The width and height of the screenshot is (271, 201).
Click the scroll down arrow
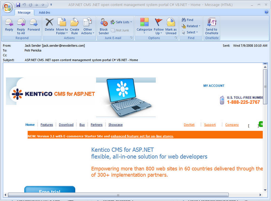[265, 190]
